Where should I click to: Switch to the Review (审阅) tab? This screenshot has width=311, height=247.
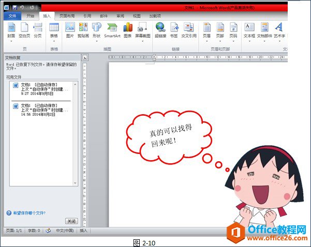tap(120, 16)
